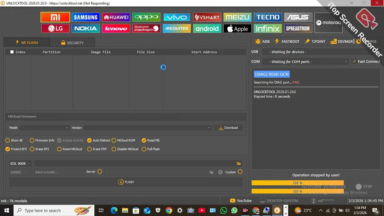
Task: Open the Meizu brand module
Action: pos(237,17)
